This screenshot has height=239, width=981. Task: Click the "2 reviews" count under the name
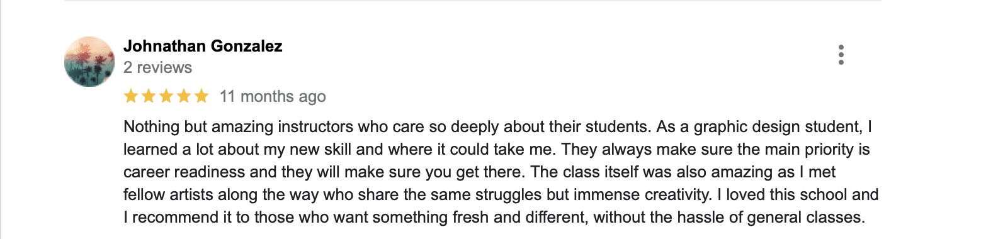click(157, 67)
